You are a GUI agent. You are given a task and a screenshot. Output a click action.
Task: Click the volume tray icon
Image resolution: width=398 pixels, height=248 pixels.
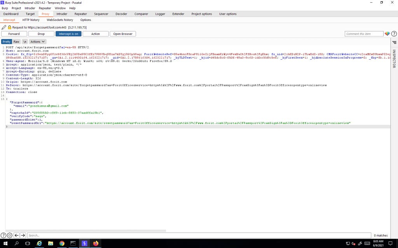pyautogui.click(x=354, y=244)
